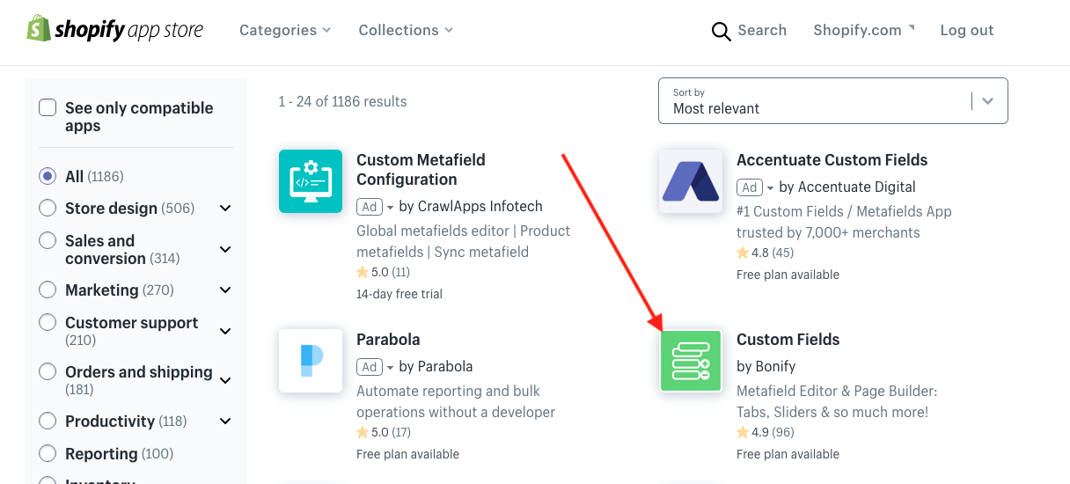Open the Bonify Custom Fields app icon

tap(691, 361)
